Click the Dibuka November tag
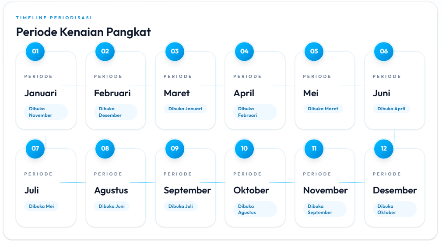Viewport: 442px width, 242px height. tap(46, 112)
